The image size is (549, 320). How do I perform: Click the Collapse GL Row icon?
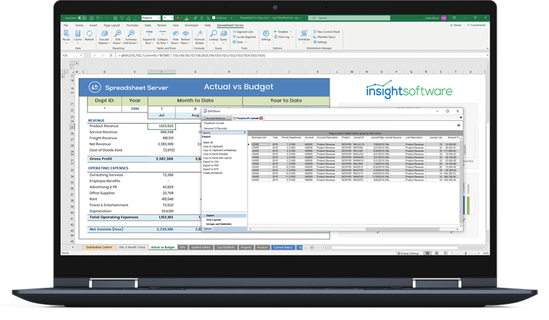pos(162,33)
